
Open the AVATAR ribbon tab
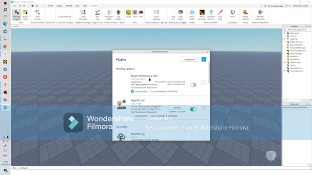tap(69, 6)
